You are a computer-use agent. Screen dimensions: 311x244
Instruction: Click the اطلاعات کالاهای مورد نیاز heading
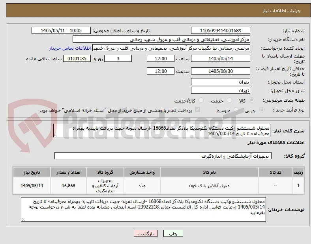pos(276,143)
